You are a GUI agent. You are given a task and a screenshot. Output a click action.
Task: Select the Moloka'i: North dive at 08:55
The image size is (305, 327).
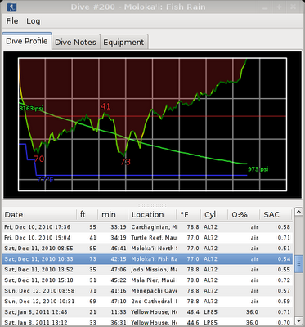tap(147, 249)
